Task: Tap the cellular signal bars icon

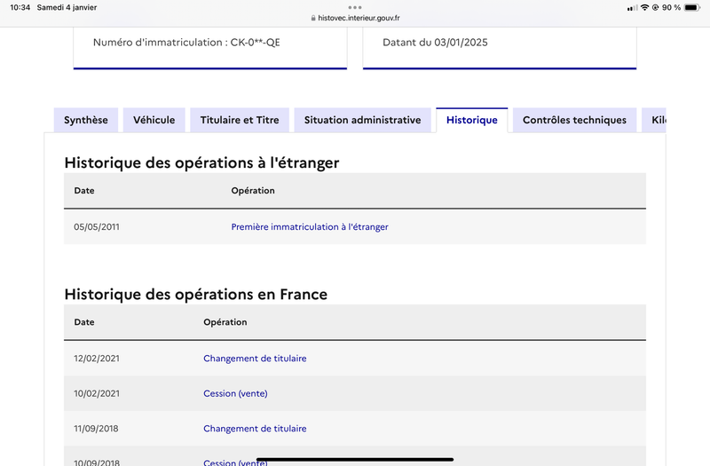Action: pos(633,8)
